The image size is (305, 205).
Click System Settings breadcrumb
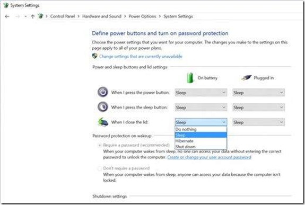pos(178,16)
